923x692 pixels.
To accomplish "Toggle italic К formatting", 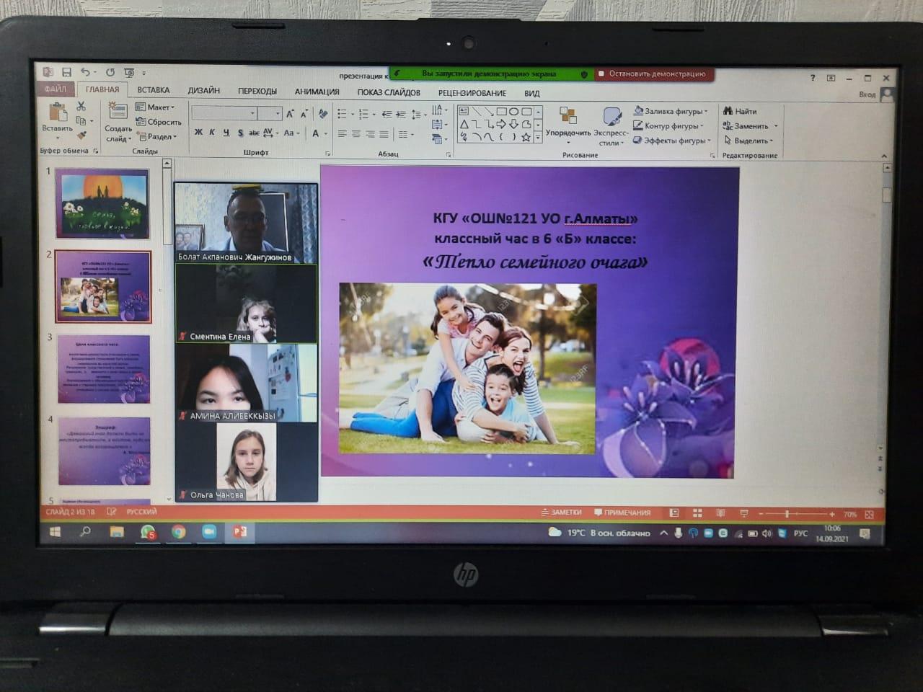I will pos(212,133).
